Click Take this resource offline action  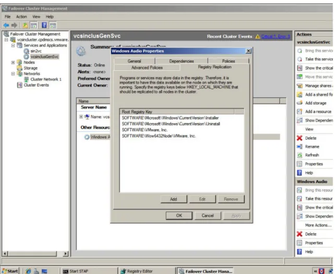(315, 199)
